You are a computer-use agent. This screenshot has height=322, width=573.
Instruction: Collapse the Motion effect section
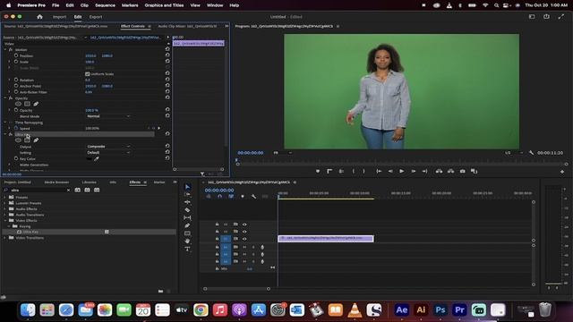pos(5,49)
